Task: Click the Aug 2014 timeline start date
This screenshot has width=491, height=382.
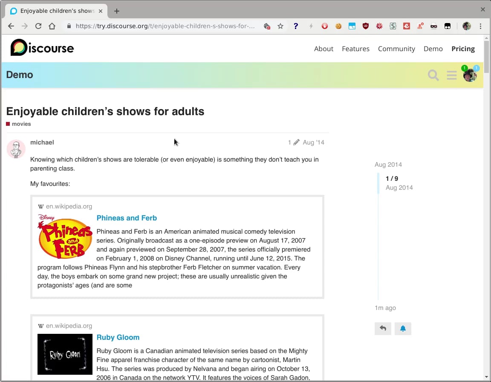Action: click(x=388, y=165)
